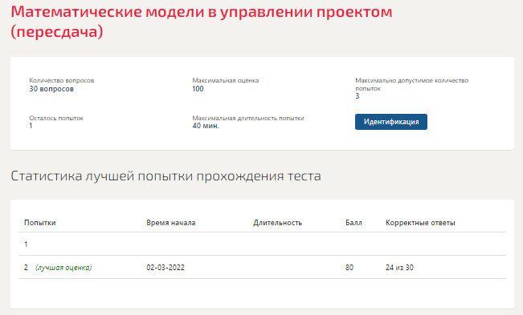The height and width of the screenshot is (315, 523).
Task: Click the Время начала column header
Action: [x=171, y=223]
